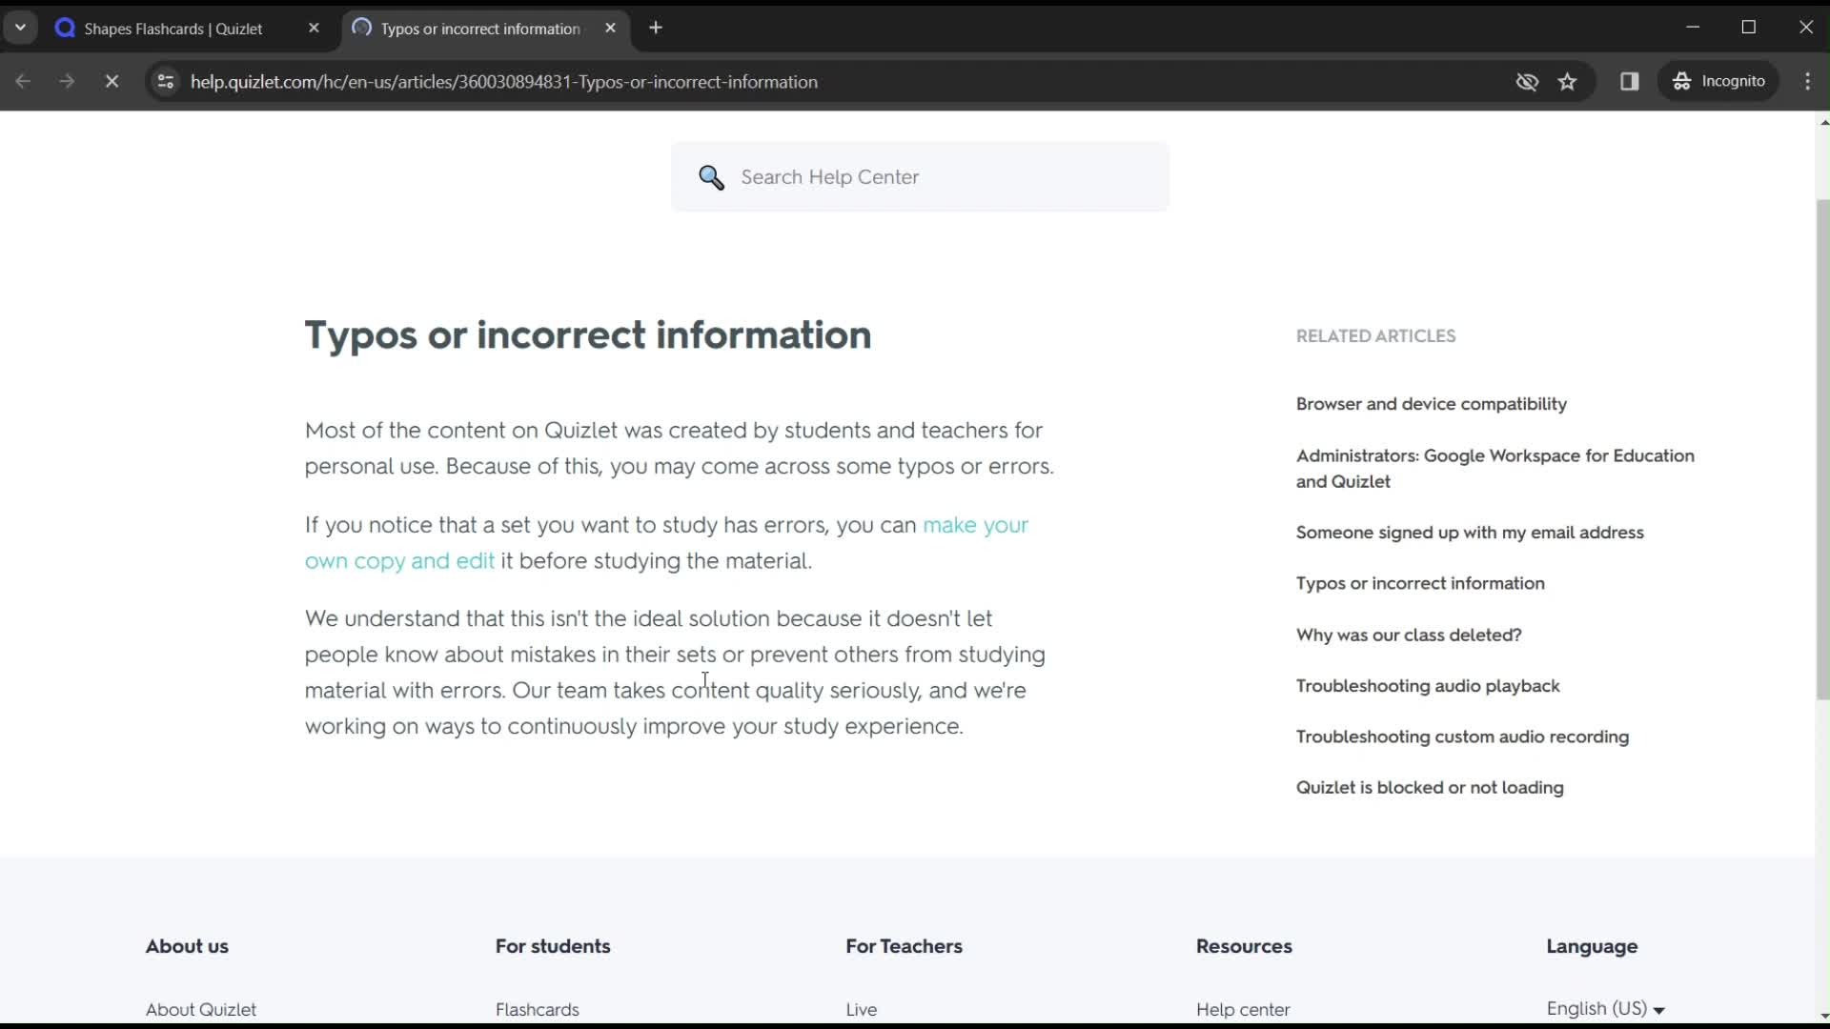The height and width of the screenshot is (1029, 1830).
Task: Minimize the browser window
Action: pos(1693,28)
